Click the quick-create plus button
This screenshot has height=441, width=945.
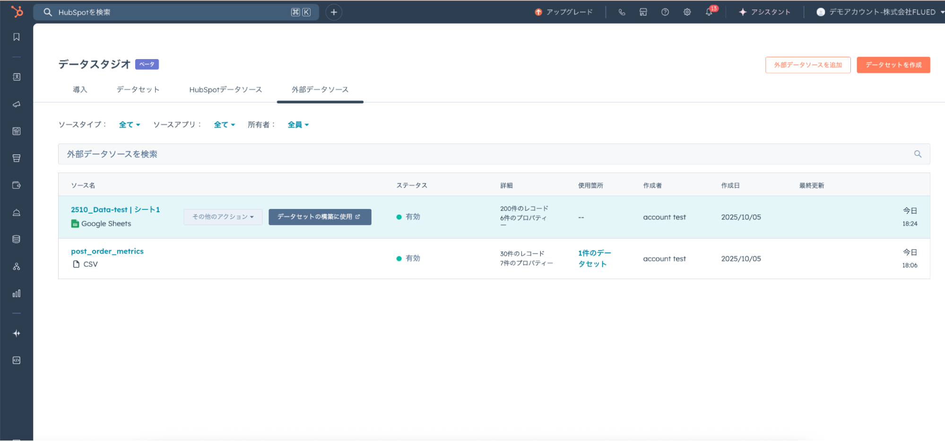coord(334,12)
